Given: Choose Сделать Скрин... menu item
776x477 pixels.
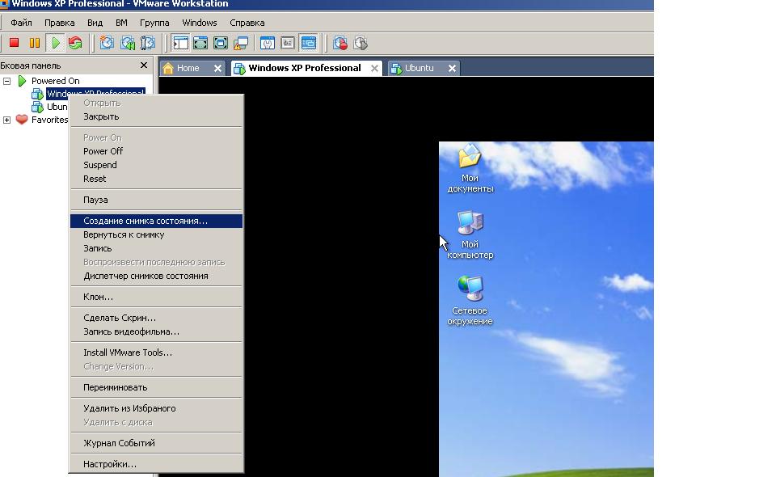Looking at the screenshot, I should (x=156, y=318).
